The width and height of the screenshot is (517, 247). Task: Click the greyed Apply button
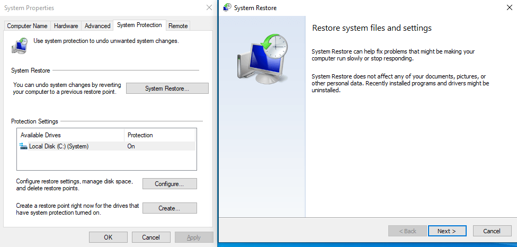coord(194,237)
